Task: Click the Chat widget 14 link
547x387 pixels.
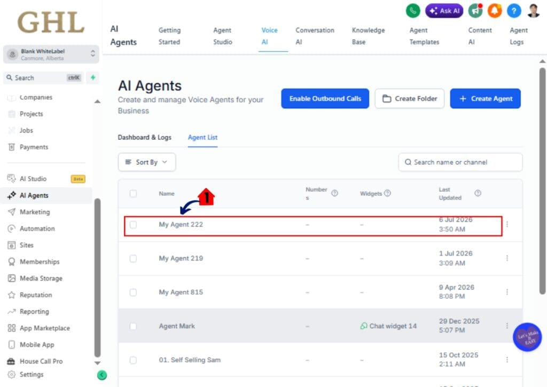Action: click(x=389, y=326)
